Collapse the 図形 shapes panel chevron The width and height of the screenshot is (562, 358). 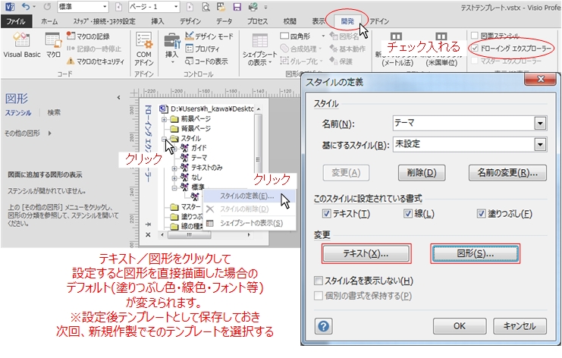pos(118,98)
